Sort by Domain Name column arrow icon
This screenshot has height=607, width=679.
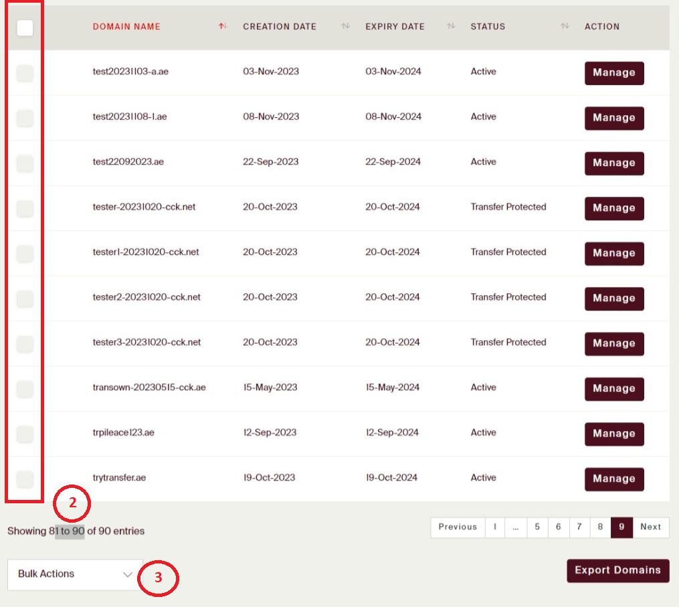coord(223,27)
